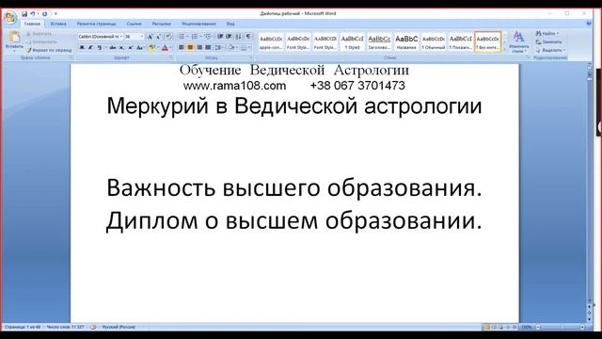602x339 pixels.
Task: Toggle underline formatting
Action: tap(100, 48)
